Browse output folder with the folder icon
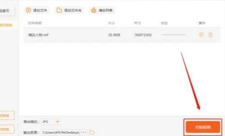The image size is (225, 136). pyautogui.click(x=92, y=132)
